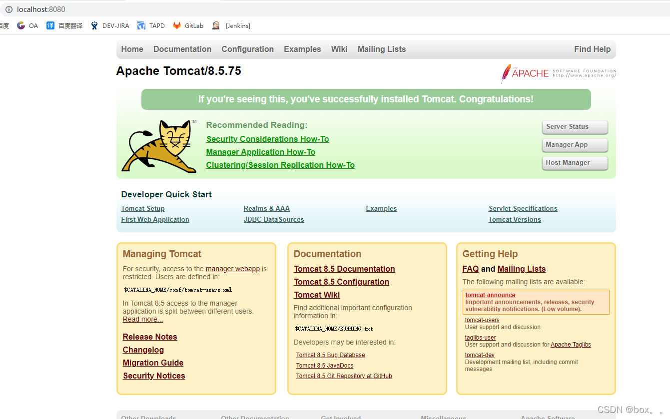Click the Managing Tomcat heading

tap(162, 254)
